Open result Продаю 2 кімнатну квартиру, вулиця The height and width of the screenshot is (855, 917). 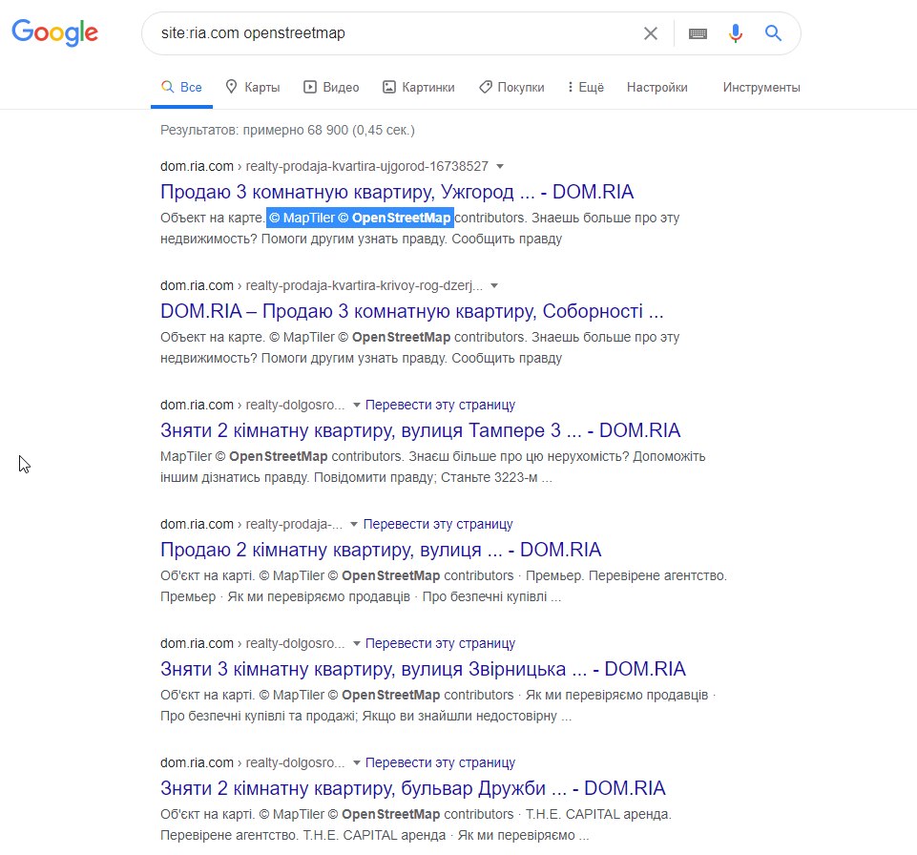[381, 550]
